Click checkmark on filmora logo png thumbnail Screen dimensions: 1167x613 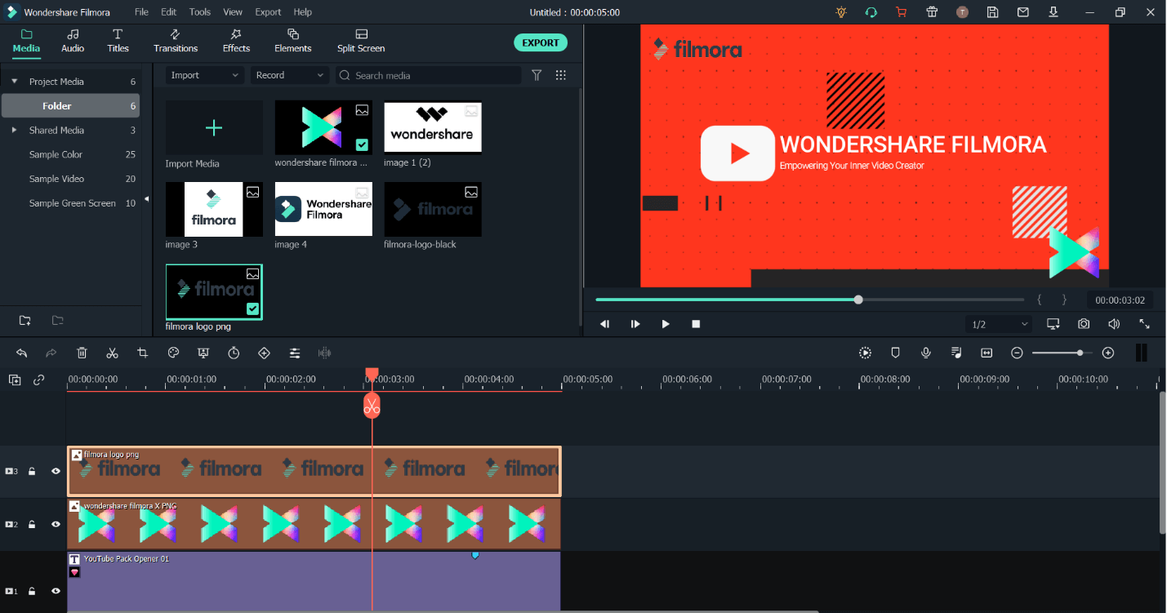[252, 309]
